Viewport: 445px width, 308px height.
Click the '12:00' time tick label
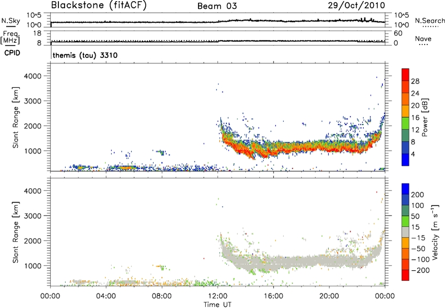(x=217, y=296)
